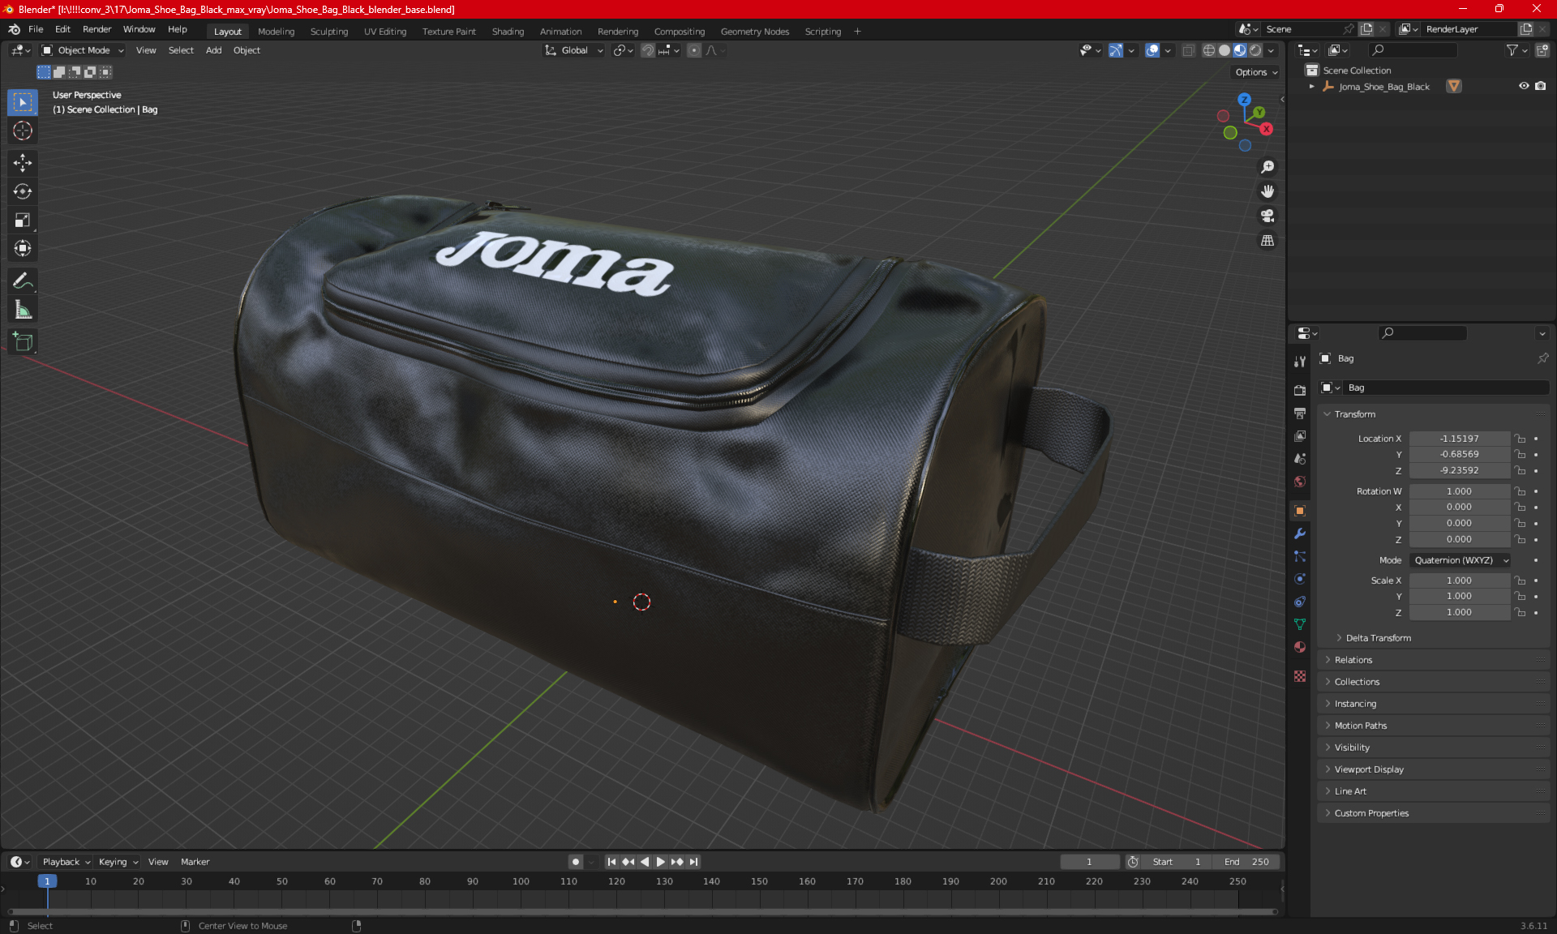Open the World properties tab
The width and height of the screenshot is (1557, 934).
(1300, 482)
